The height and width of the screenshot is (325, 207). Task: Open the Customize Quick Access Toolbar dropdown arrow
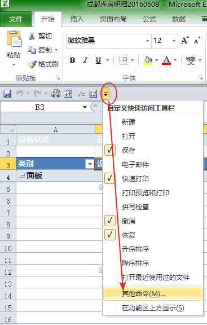point(105,94)
